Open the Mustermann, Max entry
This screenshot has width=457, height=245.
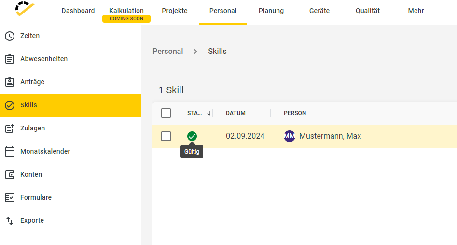coord(330,136)
